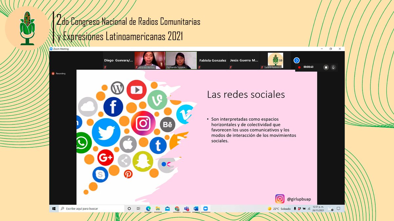
Task: Click the Facebook logo on the slide
Action: point(113,107)
